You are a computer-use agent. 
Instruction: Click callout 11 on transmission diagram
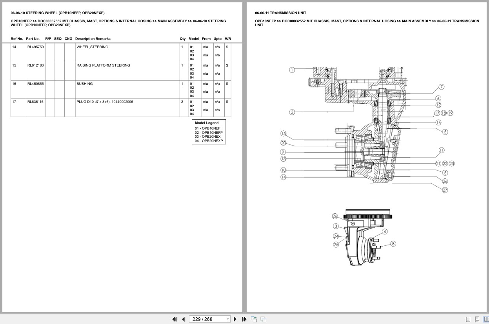pyautogui.click(x=442, y=150)
